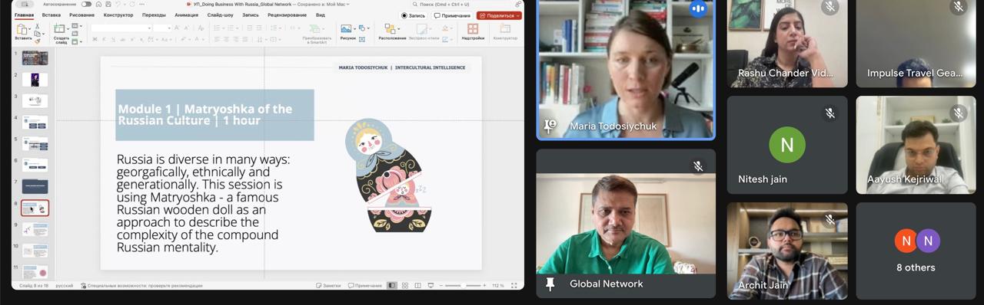Click the Вставить paste icon

pos(22,30)
